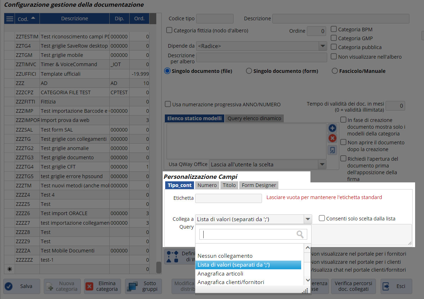Click the red X remove model icon
The width and height of the screenshot is (424, 299).
(x=332, y=138)
